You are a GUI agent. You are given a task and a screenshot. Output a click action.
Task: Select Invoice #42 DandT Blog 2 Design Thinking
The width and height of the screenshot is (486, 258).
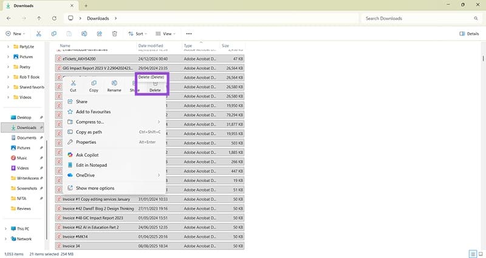click(x=149, y=208)
